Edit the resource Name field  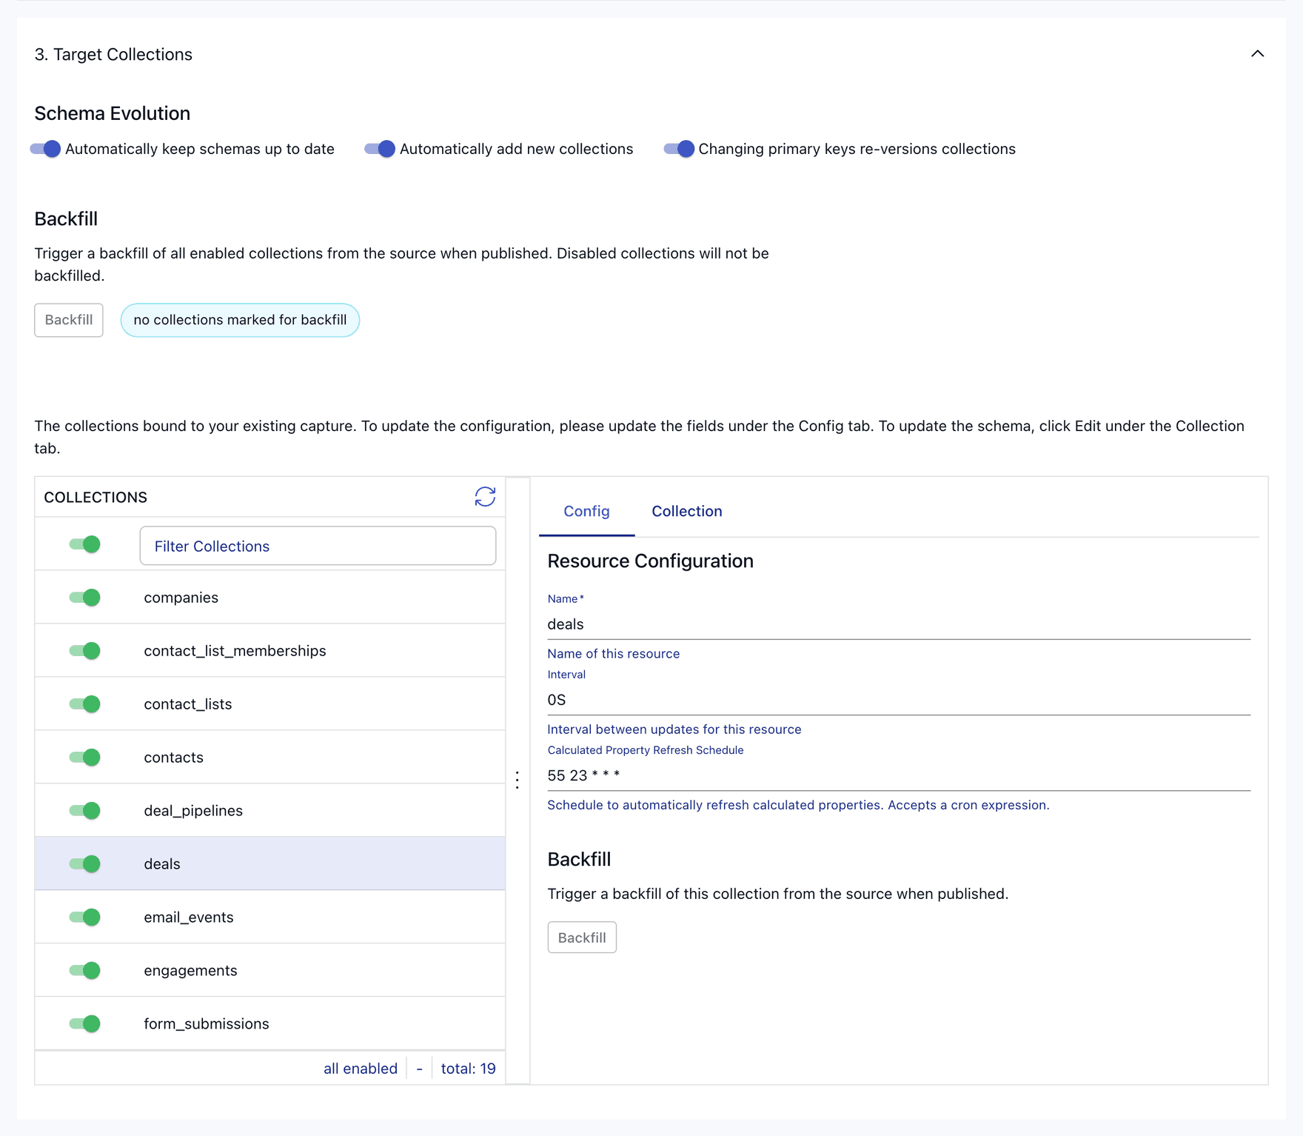click(x=899, y=624)
